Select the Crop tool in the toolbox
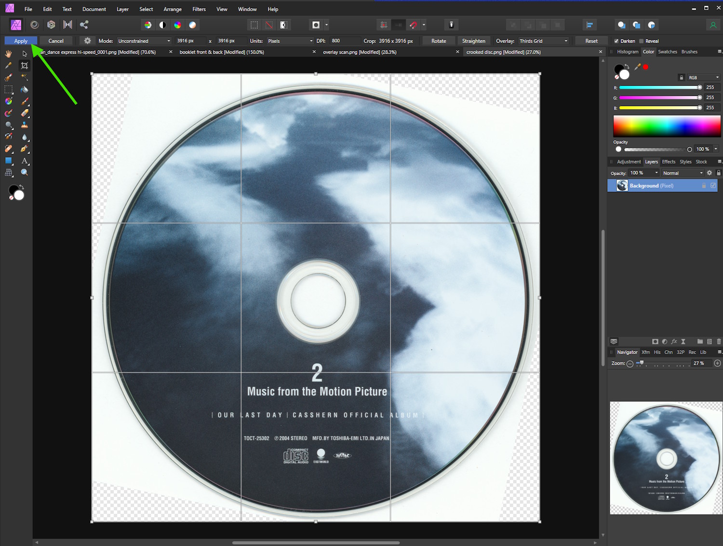Image resolution: width=723 pixels, height=546 pixels. pos(24,66)
